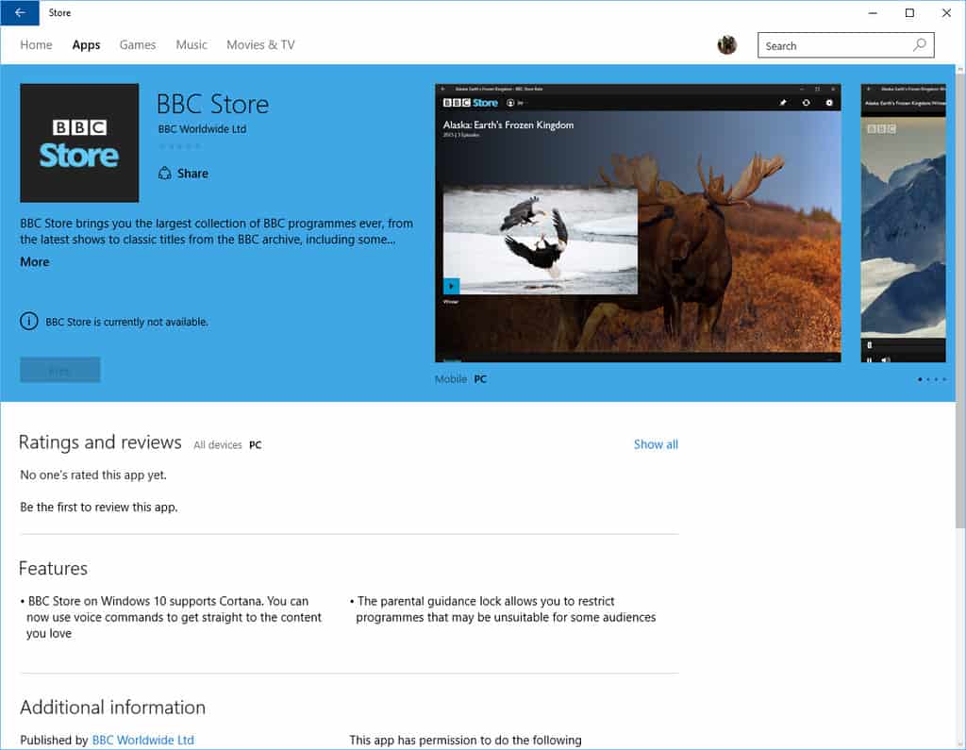The image size is (966, 750).
Task: Show all ratings and reviews
Action: coord(657,444)
